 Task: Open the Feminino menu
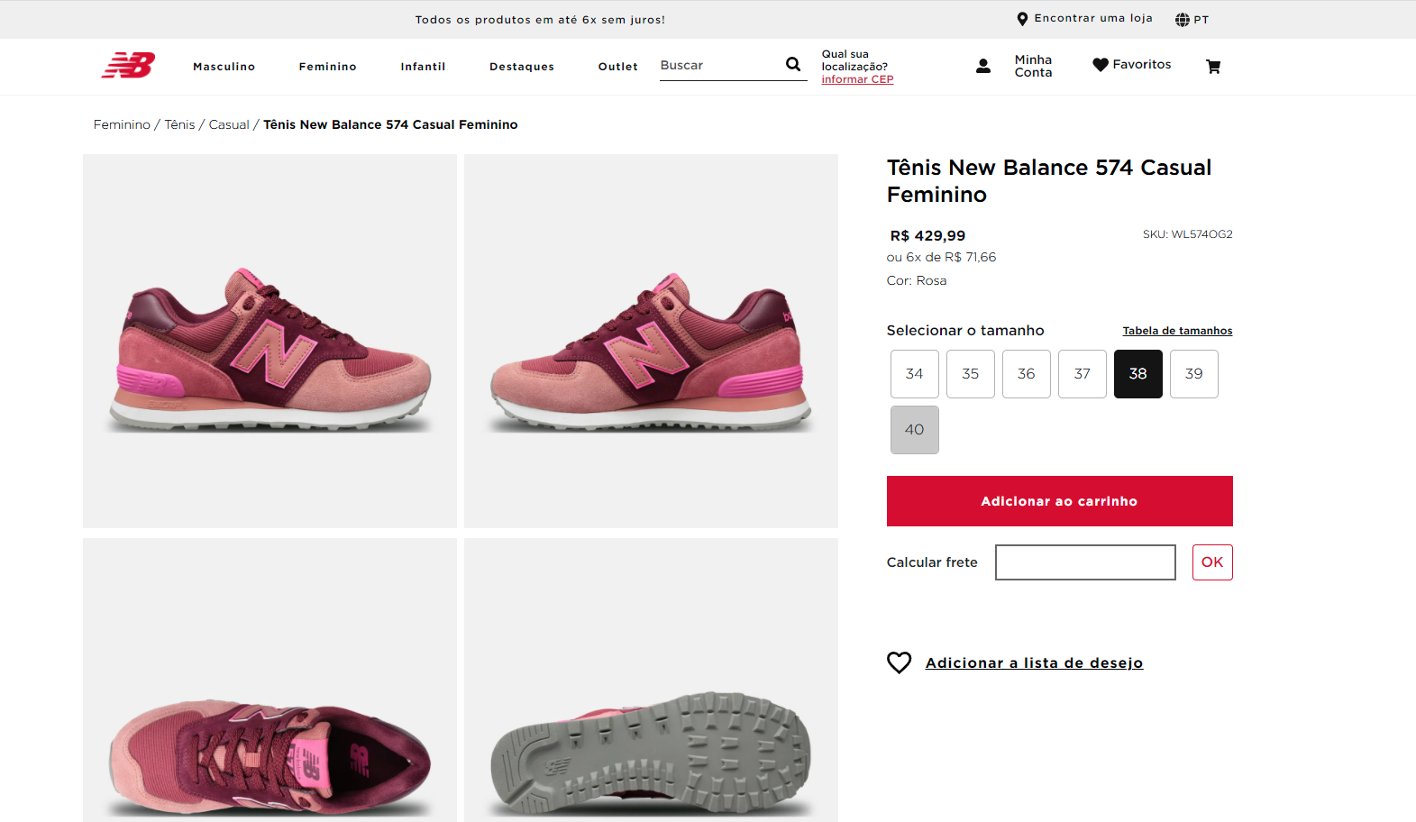pyautogui.click(x=327, y=67)
